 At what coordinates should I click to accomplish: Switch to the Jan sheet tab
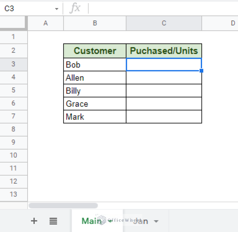(x=141, y=221)
